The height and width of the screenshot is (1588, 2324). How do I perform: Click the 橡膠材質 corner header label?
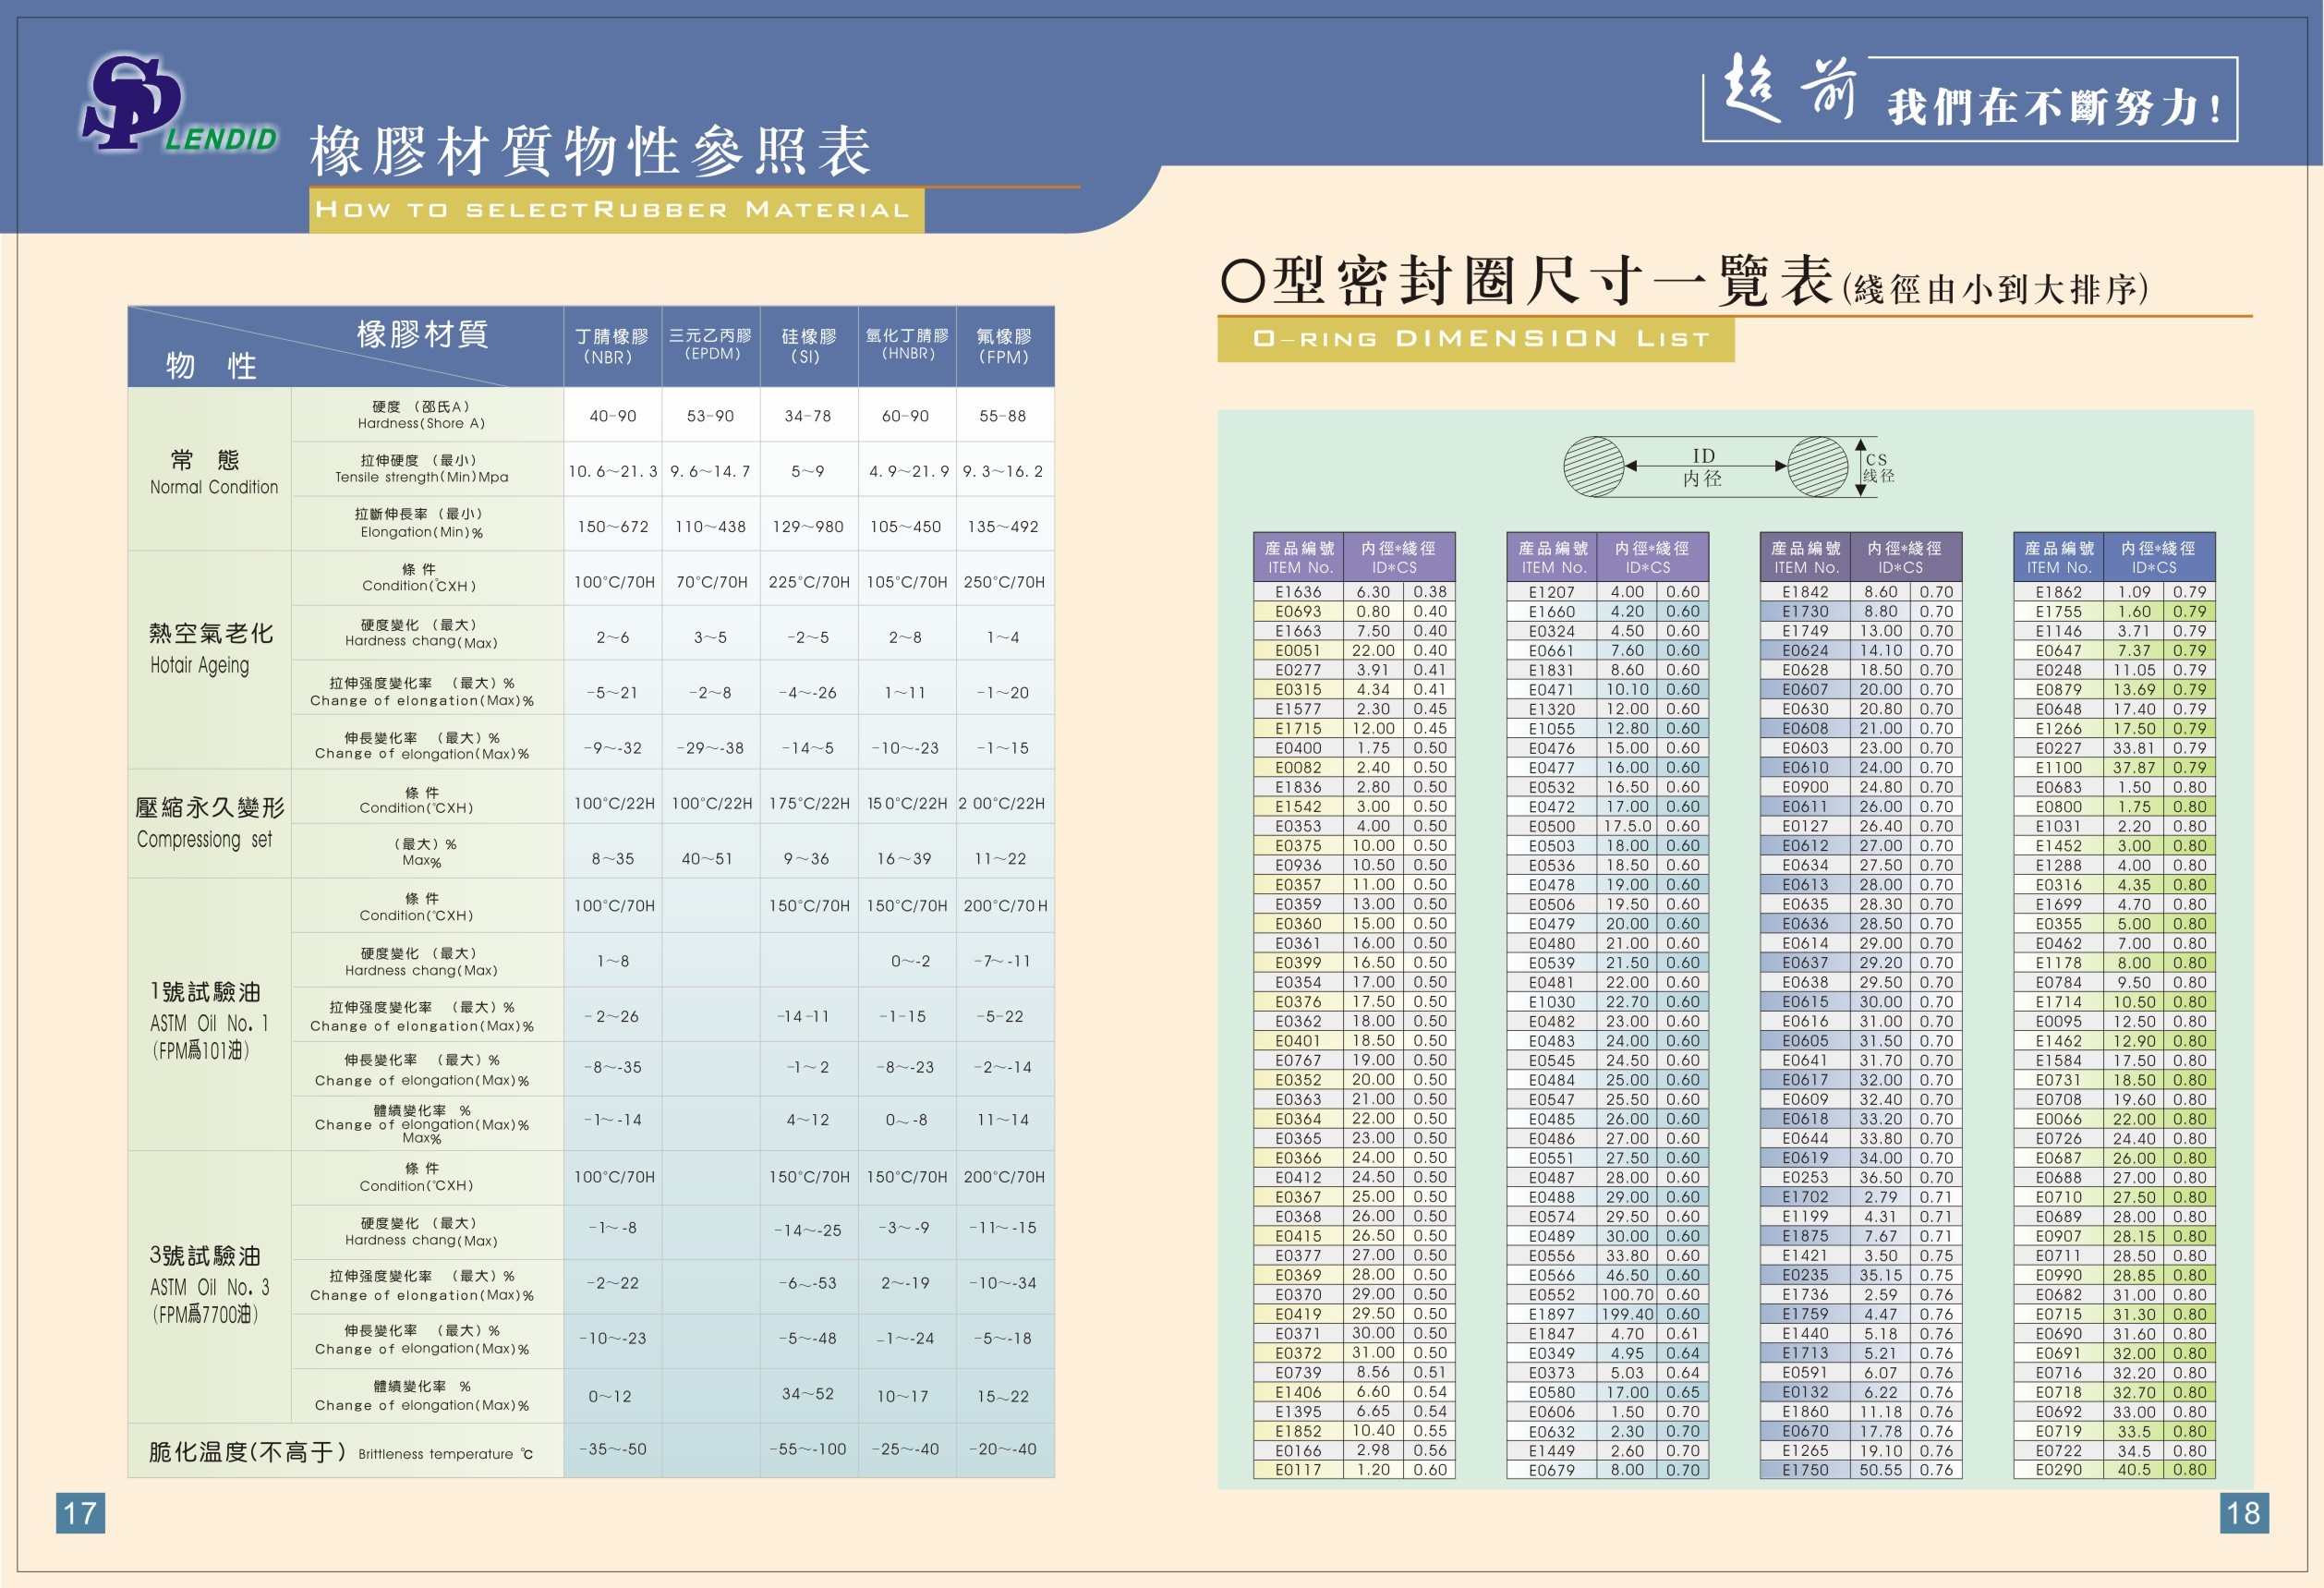422,333
